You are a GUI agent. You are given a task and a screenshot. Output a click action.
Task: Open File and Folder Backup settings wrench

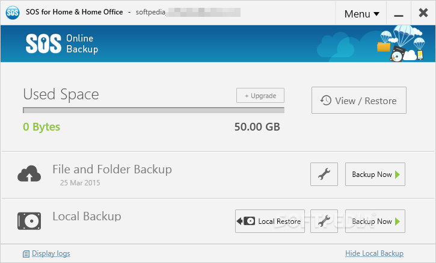point(324,174)
